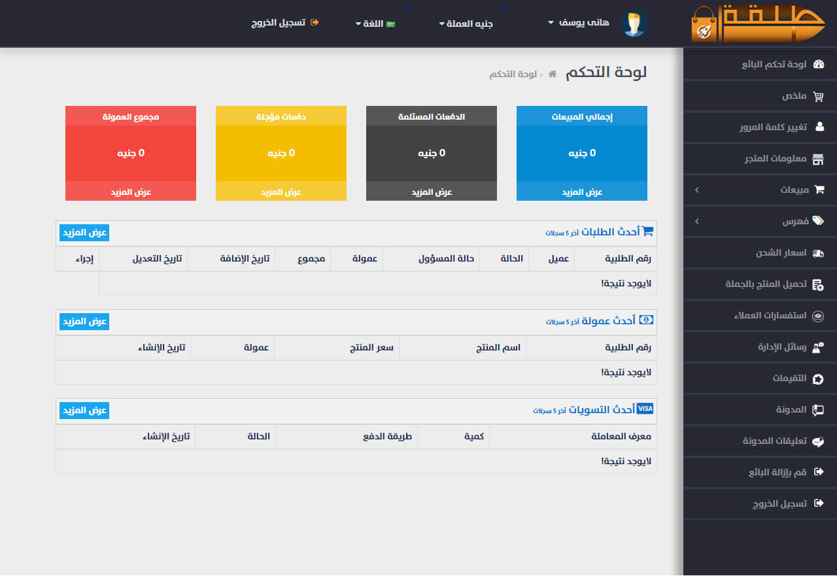Viewport: 837px width, 576px height.
Task: Click the star badge icon beside التقيمات
Action: pos(818,379)
